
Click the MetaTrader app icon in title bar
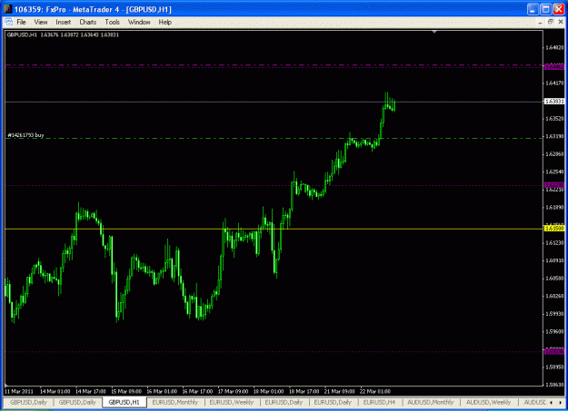7,9
